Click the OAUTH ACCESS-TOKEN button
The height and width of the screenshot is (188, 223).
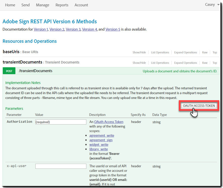tap(199, 106)
